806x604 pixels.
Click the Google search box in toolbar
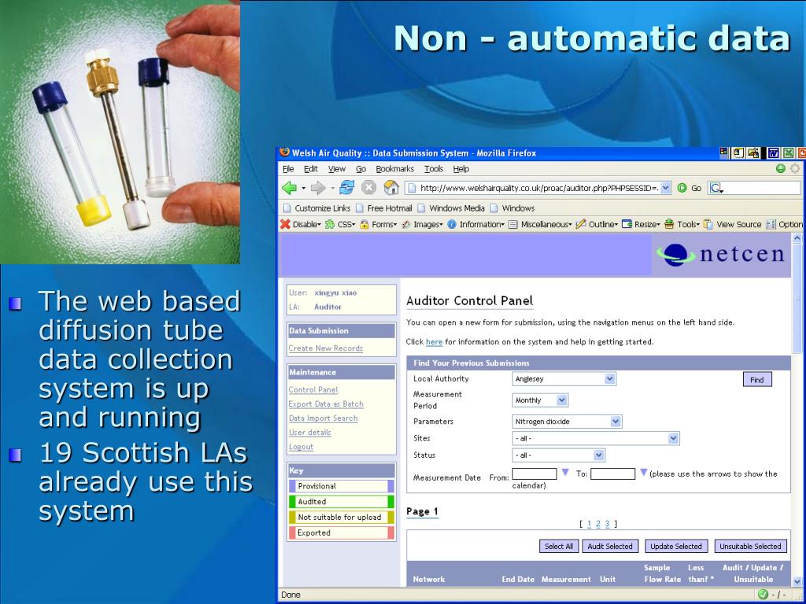tap(755, 188)
